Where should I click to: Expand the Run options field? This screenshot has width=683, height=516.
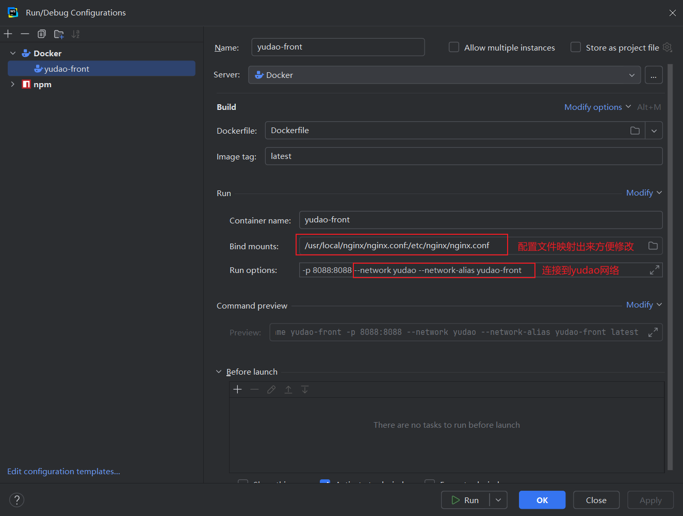(x=655, y=270)
